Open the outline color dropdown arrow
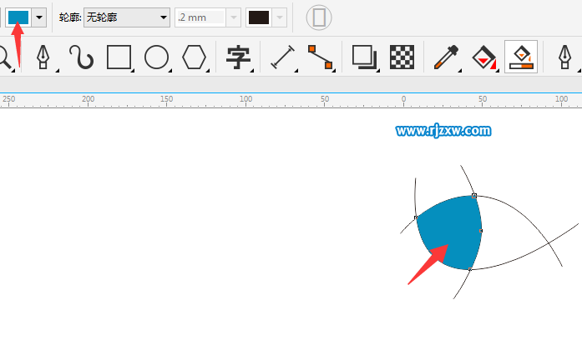This screenshot has height=360, width=582. coord(280,17)
